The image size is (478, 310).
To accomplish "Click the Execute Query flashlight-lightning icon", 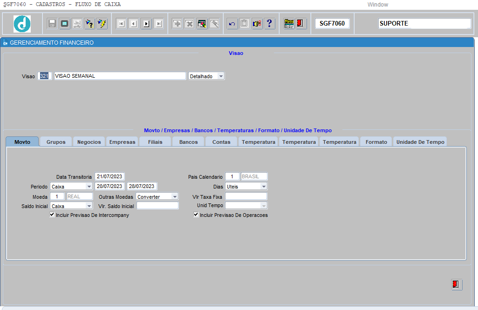I will click(102, 23).
